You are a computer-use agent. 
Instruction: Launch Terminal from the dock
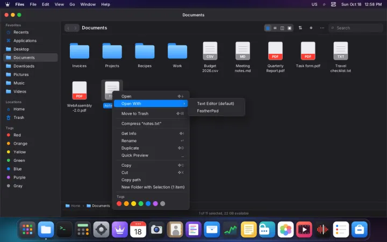click(x=64, y=230)
